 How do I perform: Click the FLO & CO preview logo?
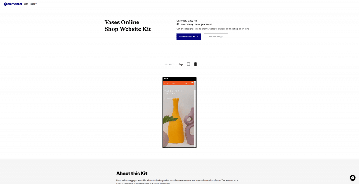(x=170, y=83)
